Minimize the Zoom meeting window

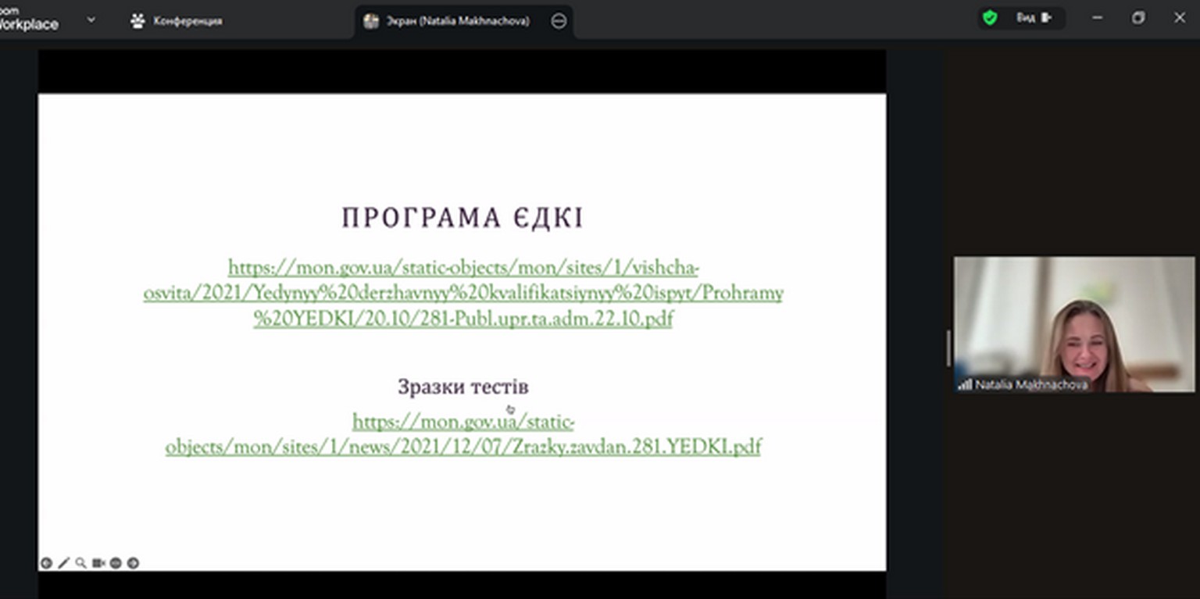click(x=1098, y=18)
